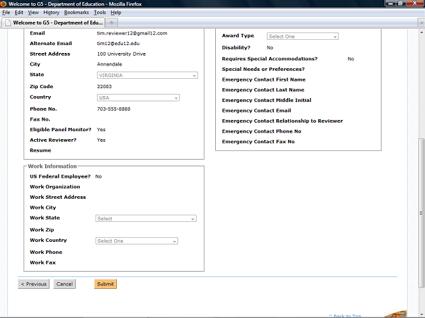Open the Bookmarks menu
Viewport: 425px width, 318px height.
coord(76,13)
